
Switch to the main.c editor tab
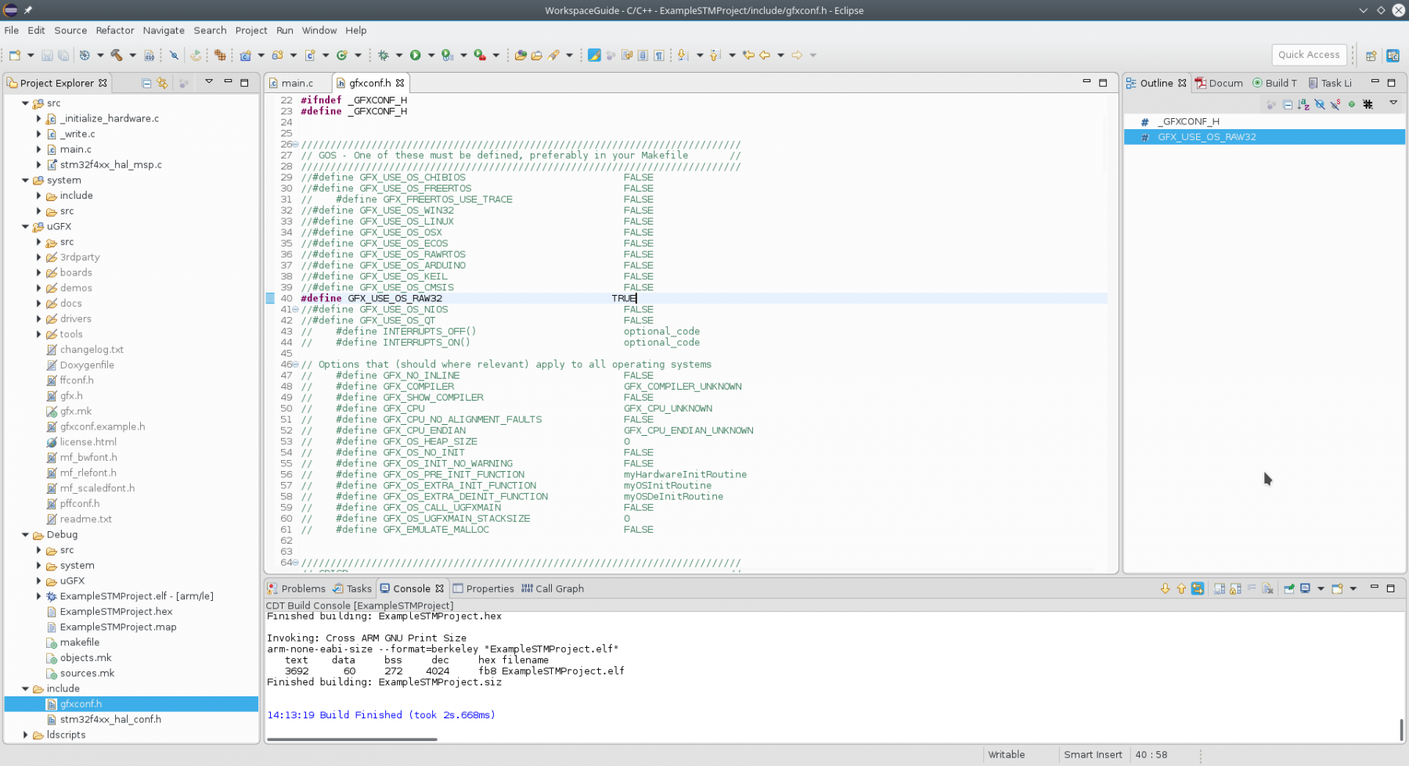pyautogui.click(x=296, y=82)
